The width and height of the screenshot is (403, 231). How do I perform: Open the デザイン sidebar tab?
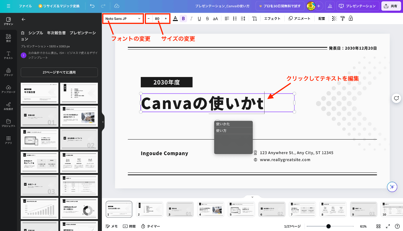pyautogui.click(x=8, y=21)
